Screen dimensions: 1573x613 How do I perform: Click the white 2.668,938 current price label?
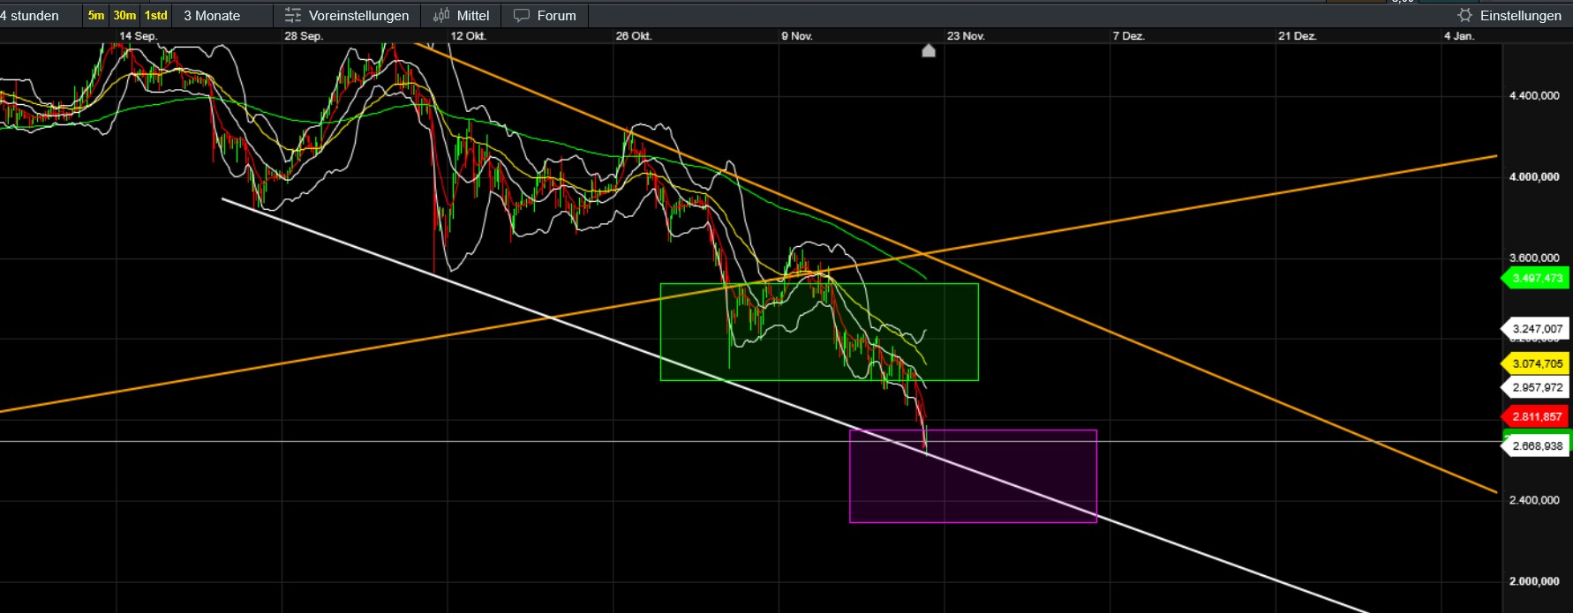(x=1537, y=446)
